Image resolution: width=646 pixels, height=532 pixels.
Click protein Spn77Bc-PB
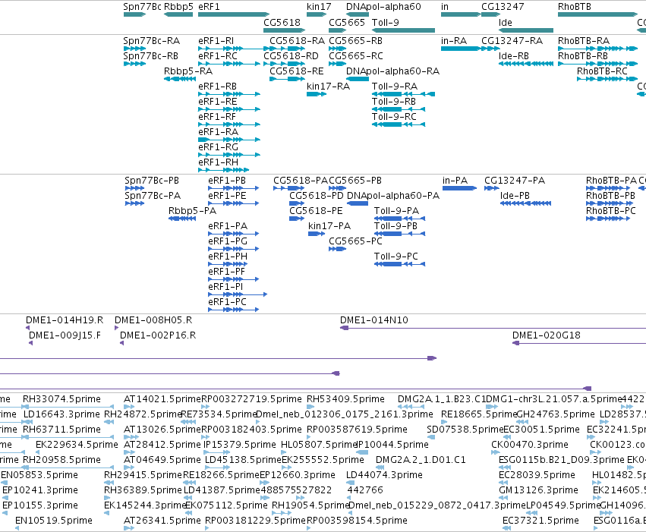coord(152,181)
